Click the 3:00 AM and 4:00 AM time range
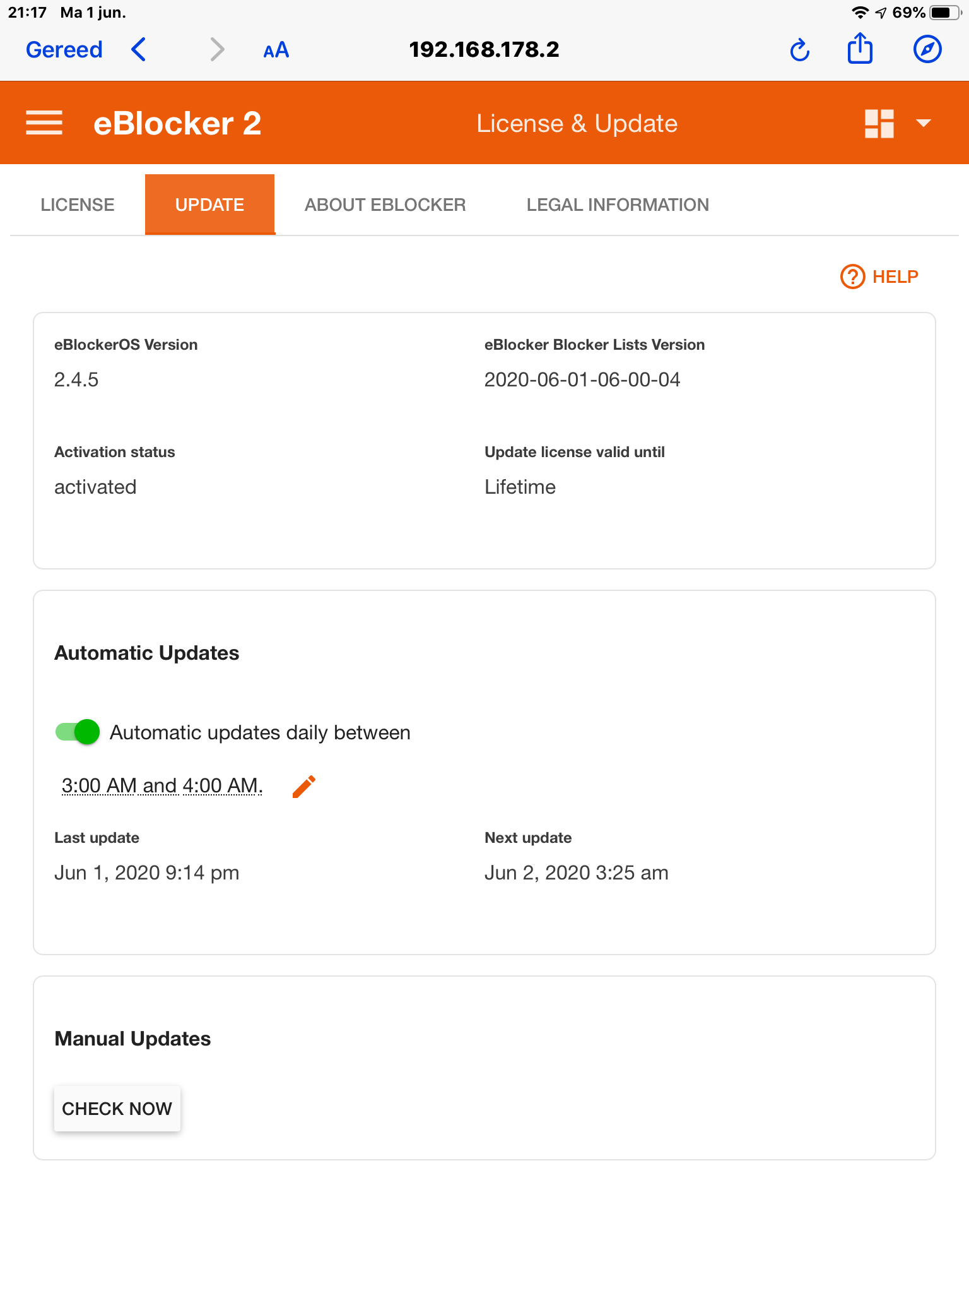Viewport: 969px width, 1293px height. pyautogui.click(x=162, y=785)
